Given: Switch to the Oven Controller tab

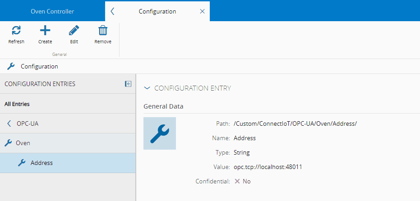Looking at the screenshot, I should click(x=52, y=11).
